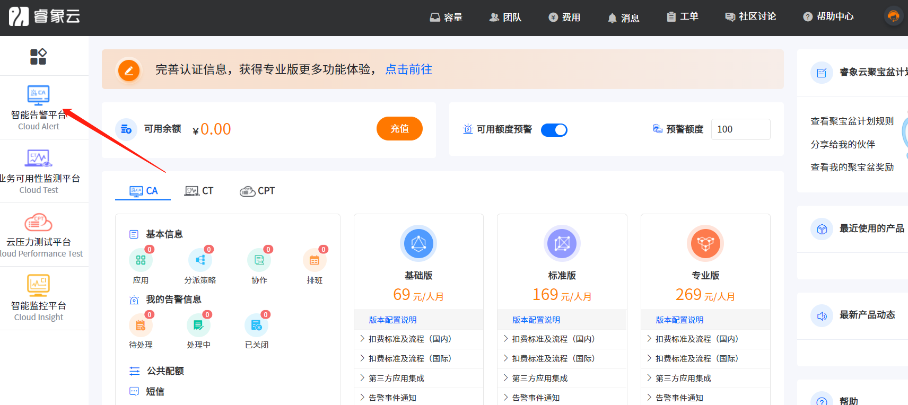The height and width of the screenshot is (405, 908).
Task: Open 标准版 版本配置说明 link
Action: pyautogui.click(x=536, y=320)
